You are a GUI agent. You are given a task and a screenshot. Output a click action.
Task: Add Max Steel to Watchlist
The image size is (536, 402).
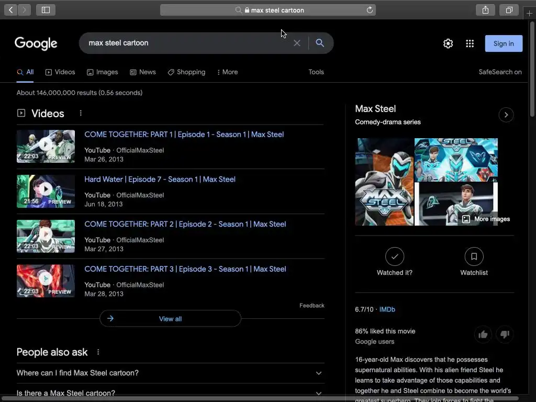(x=474, y=262)
